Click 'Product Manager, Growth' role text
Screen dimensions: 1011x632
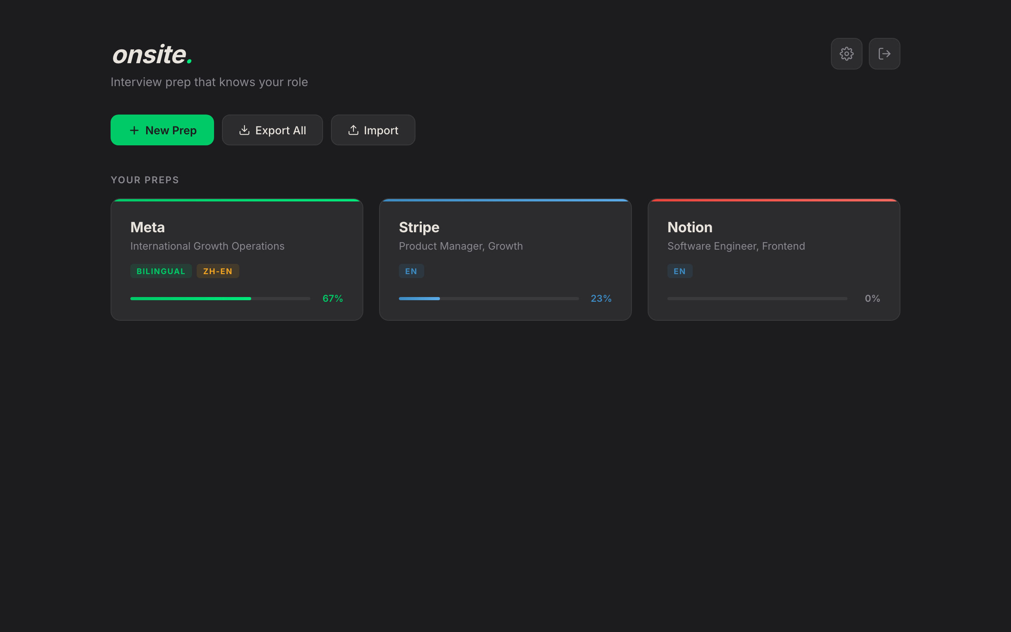pos(461,246)
